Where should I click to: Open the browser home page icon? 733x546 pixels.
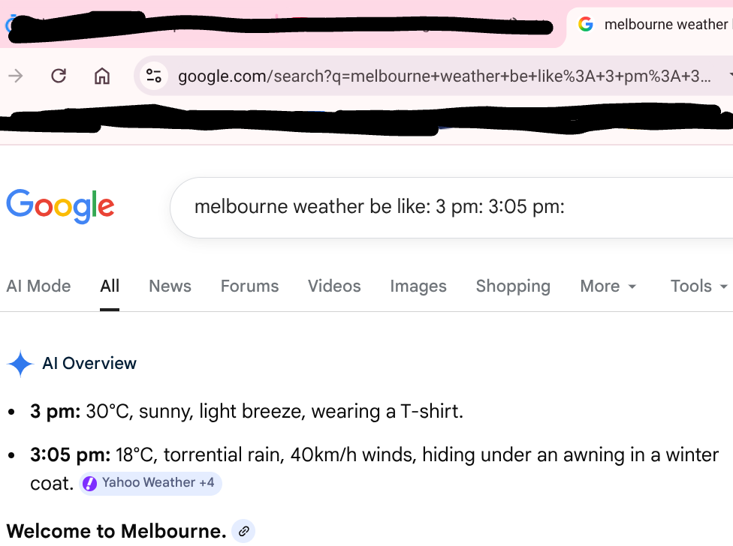click(102, 75)
